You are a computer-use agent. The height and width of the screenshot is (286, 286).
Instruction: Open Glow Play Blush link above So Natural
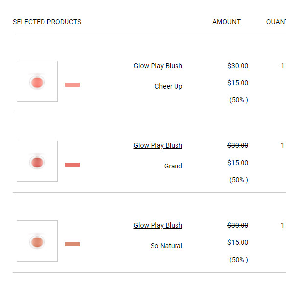coord(158,225)
